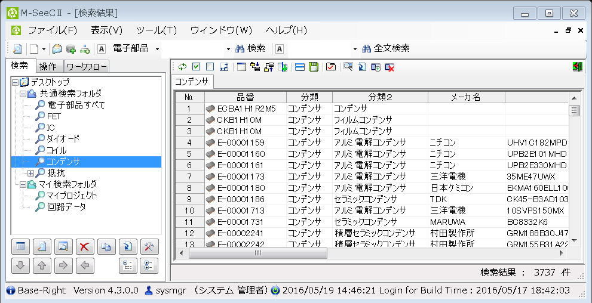Click the blue arrow document icon in results toolbar
Screen dimensions: 592x303
(361, 67)
